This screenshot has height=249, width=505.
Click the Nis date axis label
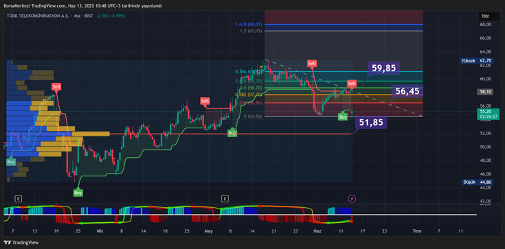(99, 231)
